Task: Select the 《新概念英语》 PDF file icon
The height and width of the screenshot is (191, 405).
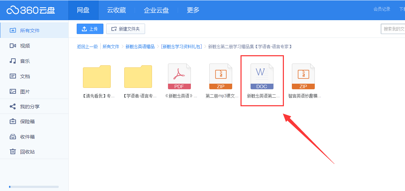Action: tap(179, 76)
